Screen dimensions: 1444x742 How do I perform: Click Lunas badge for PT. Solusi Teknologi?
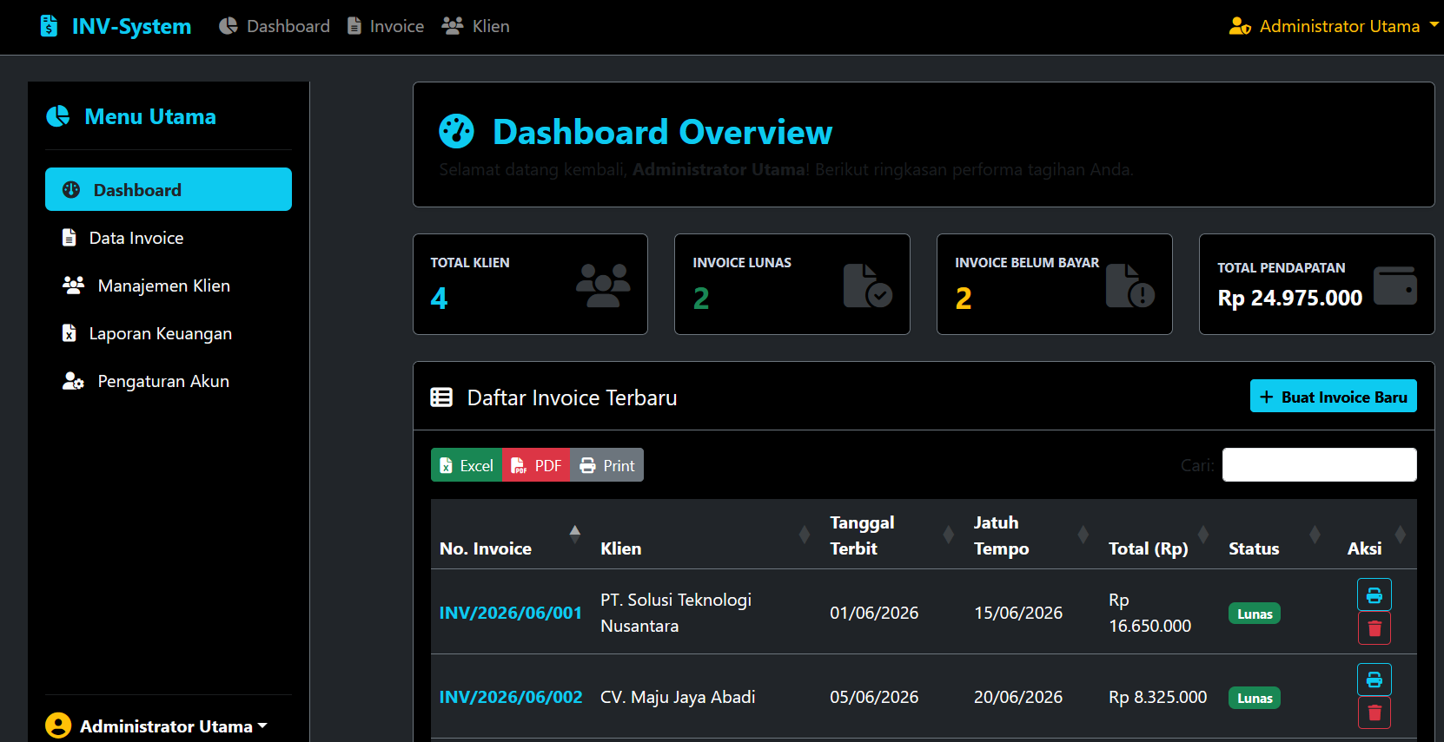1255,614
